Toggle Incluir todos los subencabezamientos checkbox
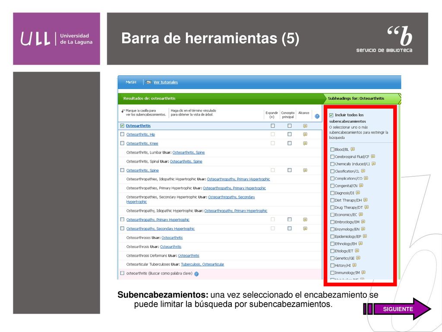The image size is (442, 332). pos(331,115)
